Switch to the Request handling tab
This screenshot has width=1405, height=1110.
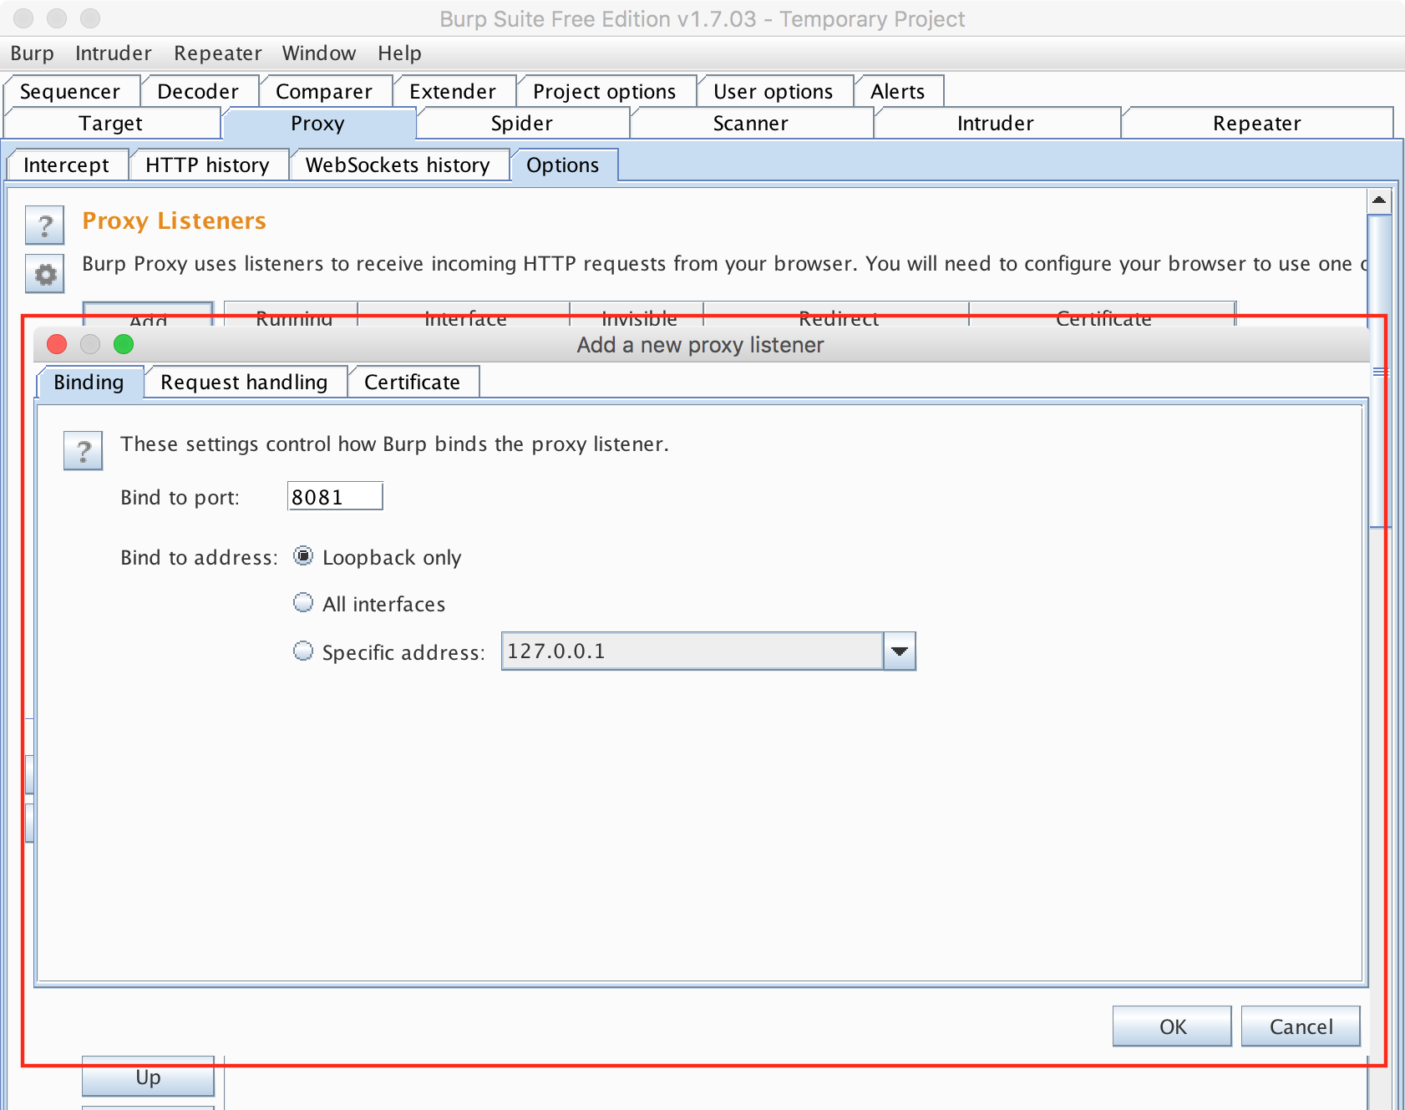[x=244, y=383]
